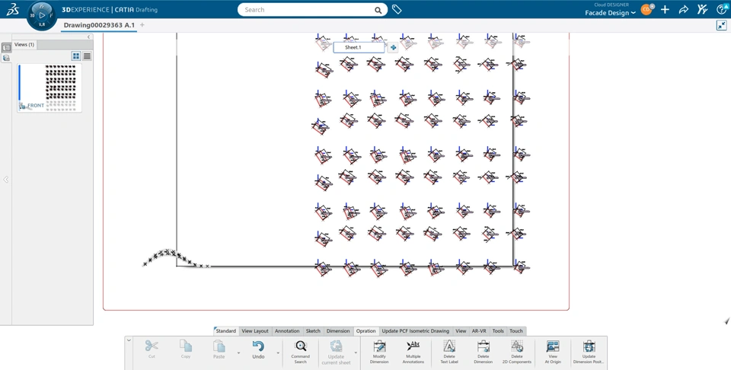Select the Delete Dimension tool
Image resolution: width=731 pixels, height=370 pixels.
(483, 352)
